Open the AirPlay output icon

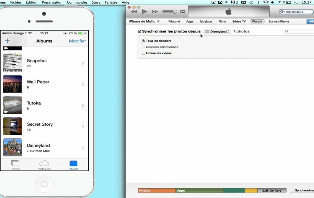coord(183,12)
